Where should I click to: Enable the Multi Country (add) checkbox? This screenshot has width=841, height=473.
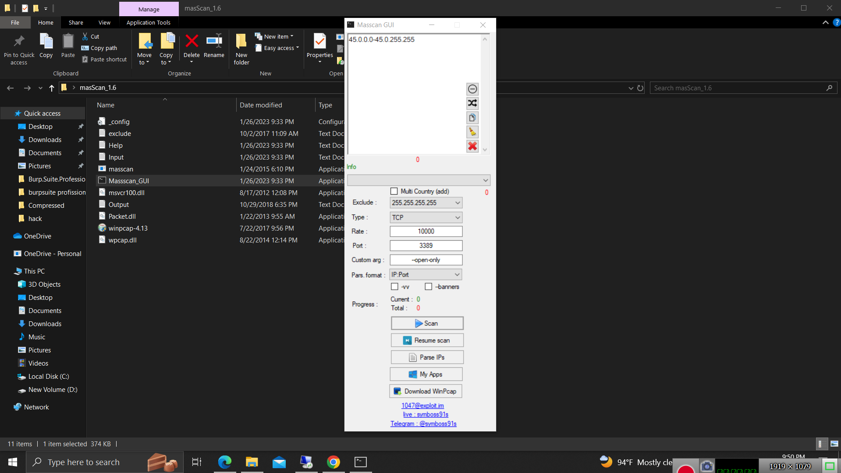394,191
